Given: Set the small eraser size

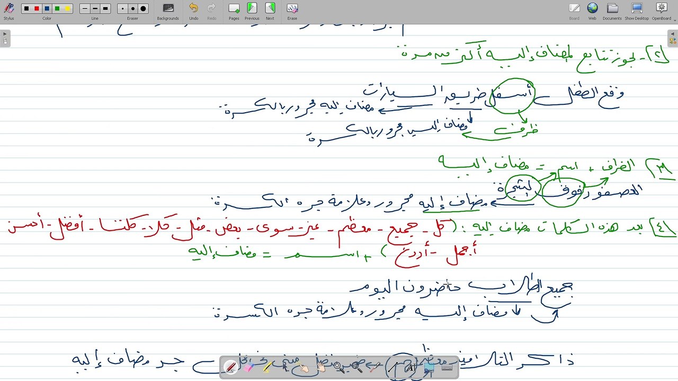Looking at the screenshot, I should 122,8.
